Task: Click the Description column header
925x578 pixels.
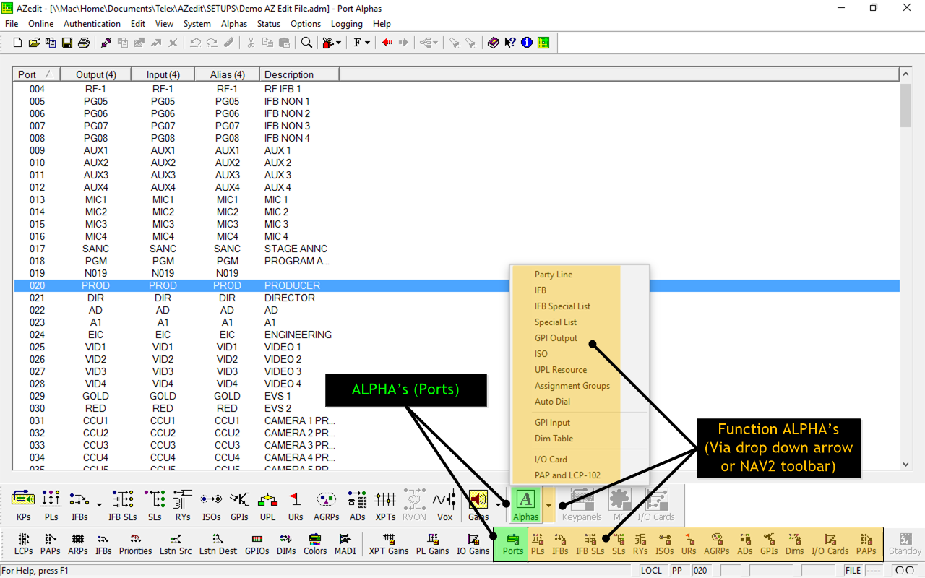Action: [x=299, y=74]
